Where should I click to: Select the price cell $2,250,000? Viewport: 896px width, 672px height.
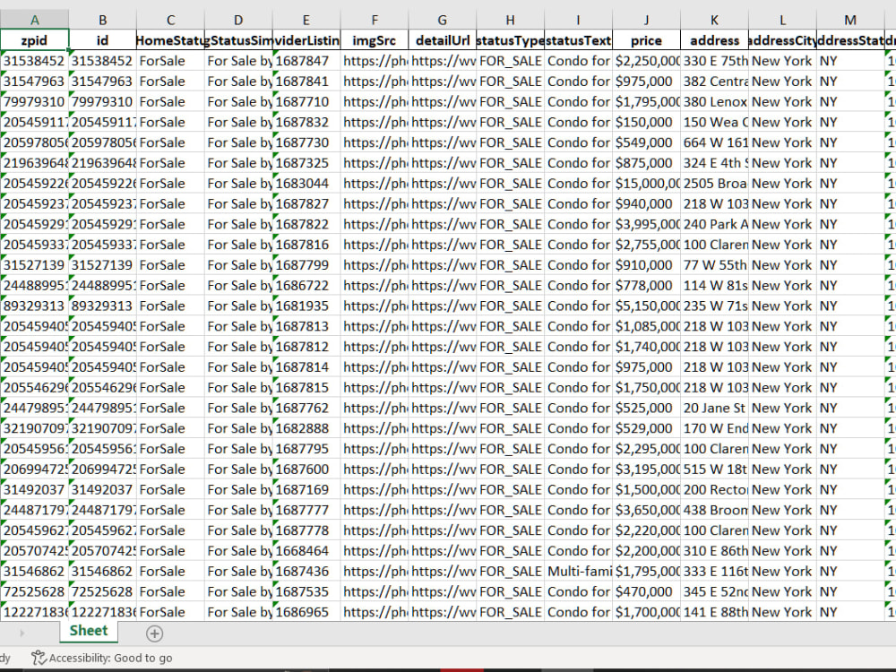coord(646,61)
